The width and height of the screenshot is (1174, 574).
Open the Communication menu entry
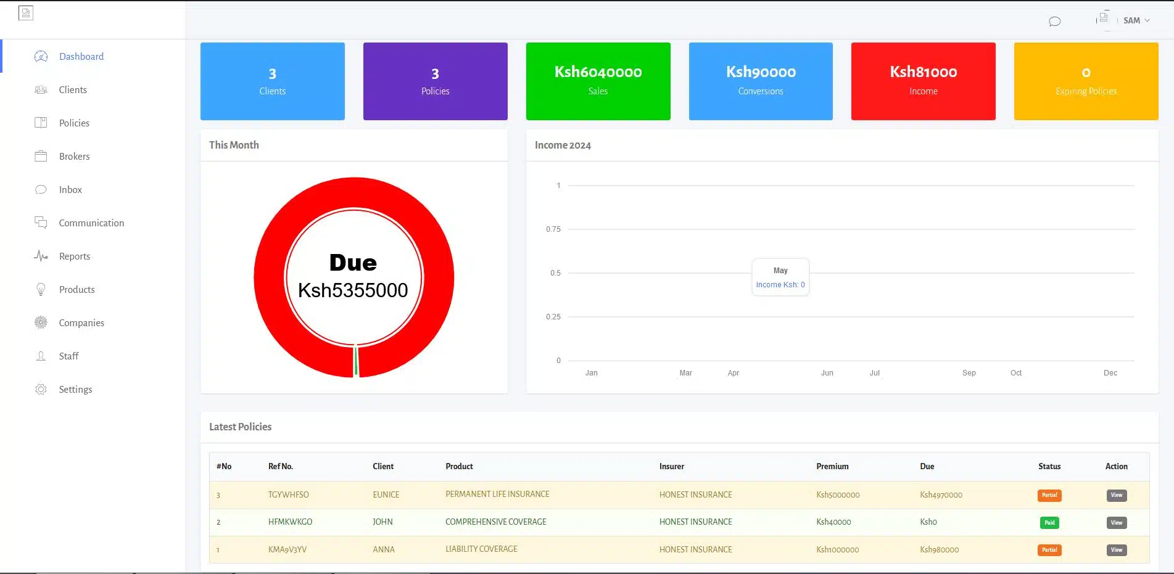point(91,223)
